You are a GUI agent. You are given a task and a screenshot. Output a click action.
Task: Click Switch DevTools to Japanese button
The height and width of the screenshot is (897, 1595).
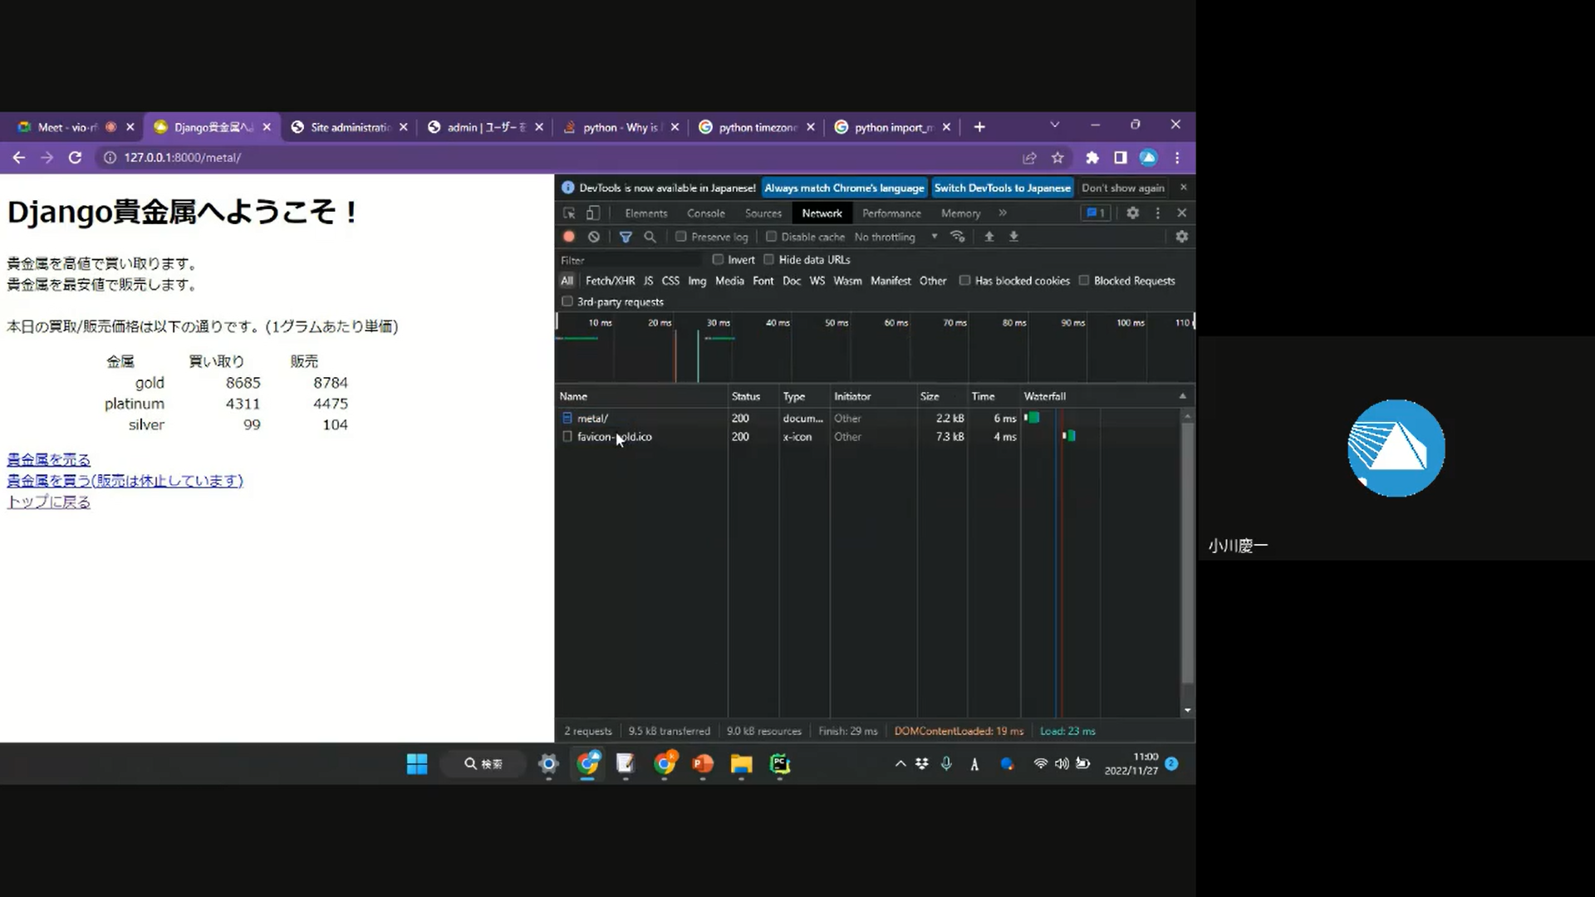tap(1002, 188)
